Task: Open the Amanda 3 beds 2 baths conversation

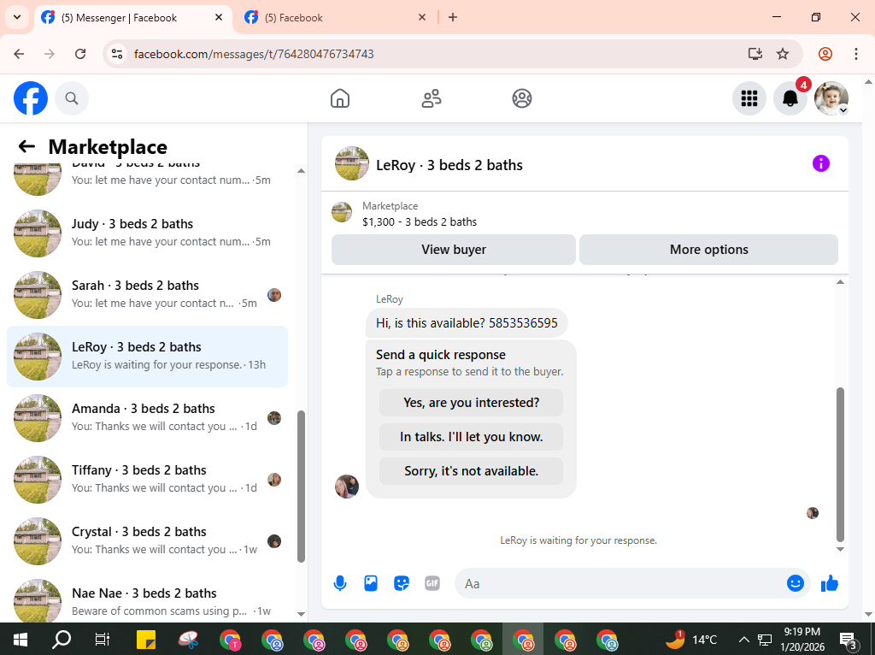Action: point(147,417)
